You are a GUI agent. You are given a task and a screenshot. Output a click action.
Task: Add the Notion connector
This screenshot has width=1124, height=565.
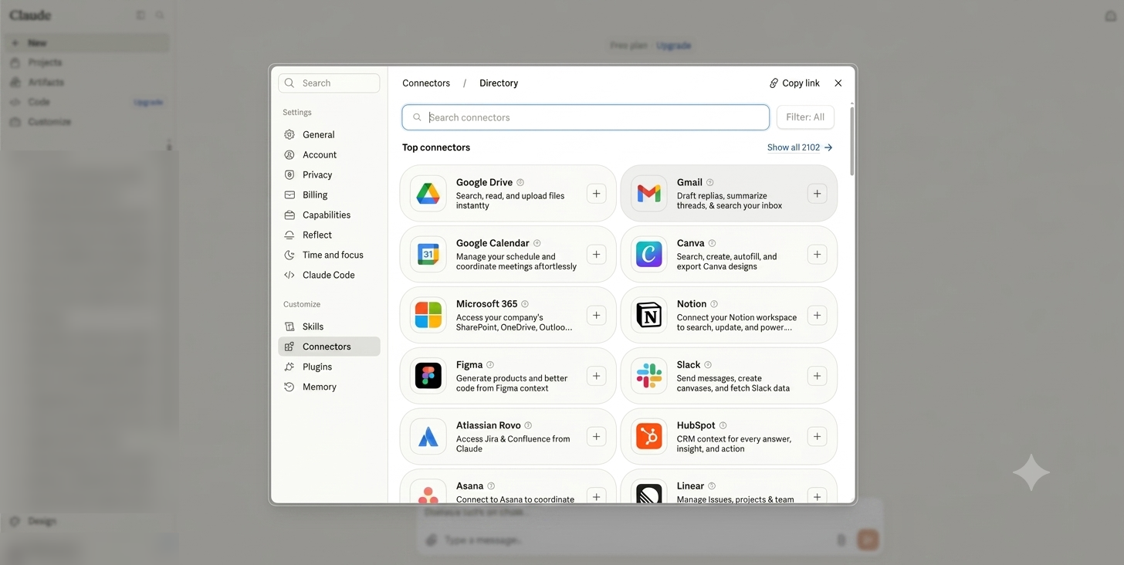point(817,315)
